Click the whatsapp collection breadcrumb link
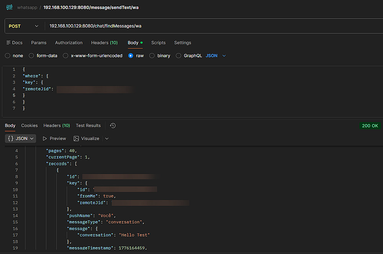Image resolution: width=383 pixels, height=254 pixels. pos(27,8)
